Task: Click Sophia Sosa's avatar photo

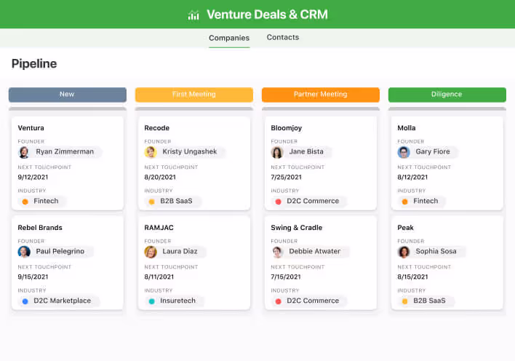Action: (x=404, y=252)
